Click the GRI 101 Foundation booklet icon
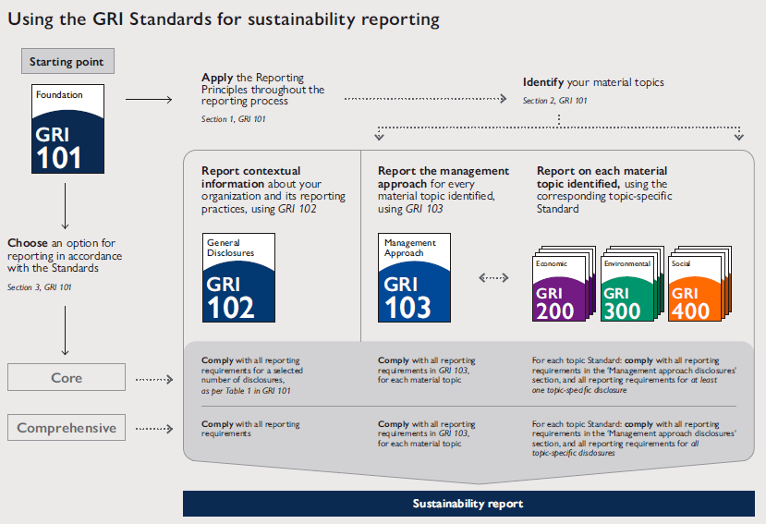Viewport: 766px width, 524px height. pyautogui.click(x=67, y=128)
